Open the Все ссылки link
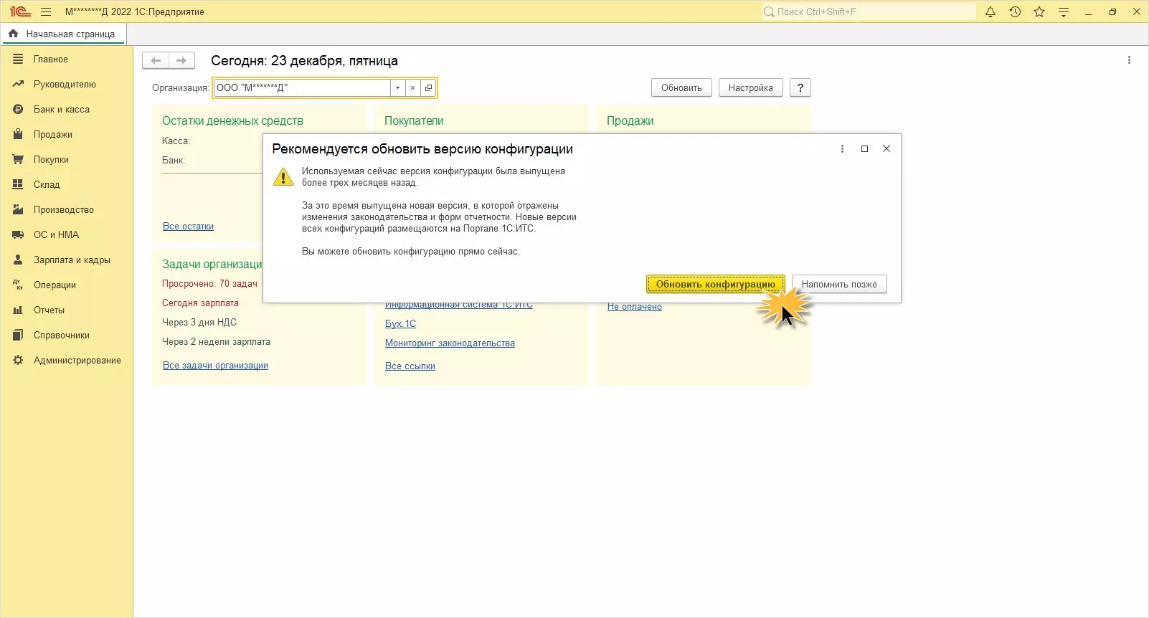Screen dimensions: 1149x618 coord(410,366)
